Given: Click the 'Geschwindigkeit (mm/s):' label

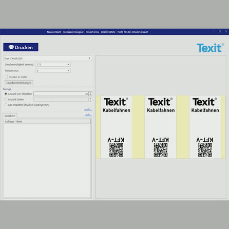Looking at the screenshot, I should [x=19, y=64].
